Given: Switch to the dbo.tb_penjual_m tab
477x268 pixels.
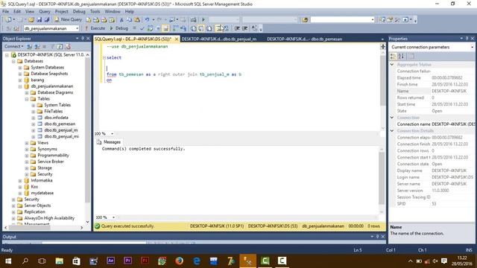Looking at the screenshot, I should tap(219, 39).
